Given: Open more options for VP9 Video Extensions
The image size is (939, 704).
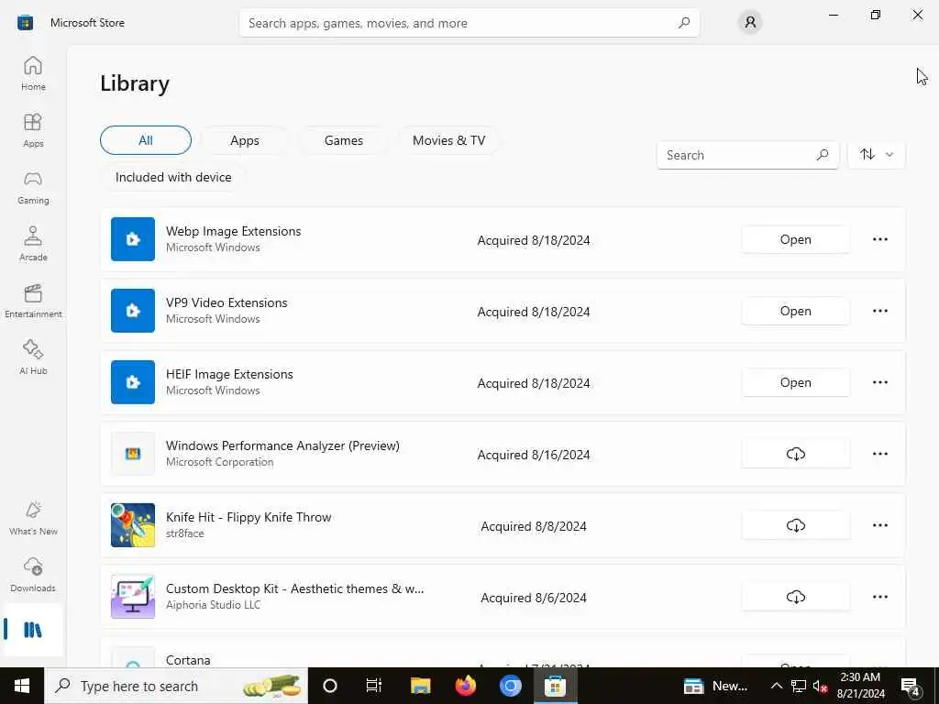Looking at the screenshot, I should click(x=879, y=311).
